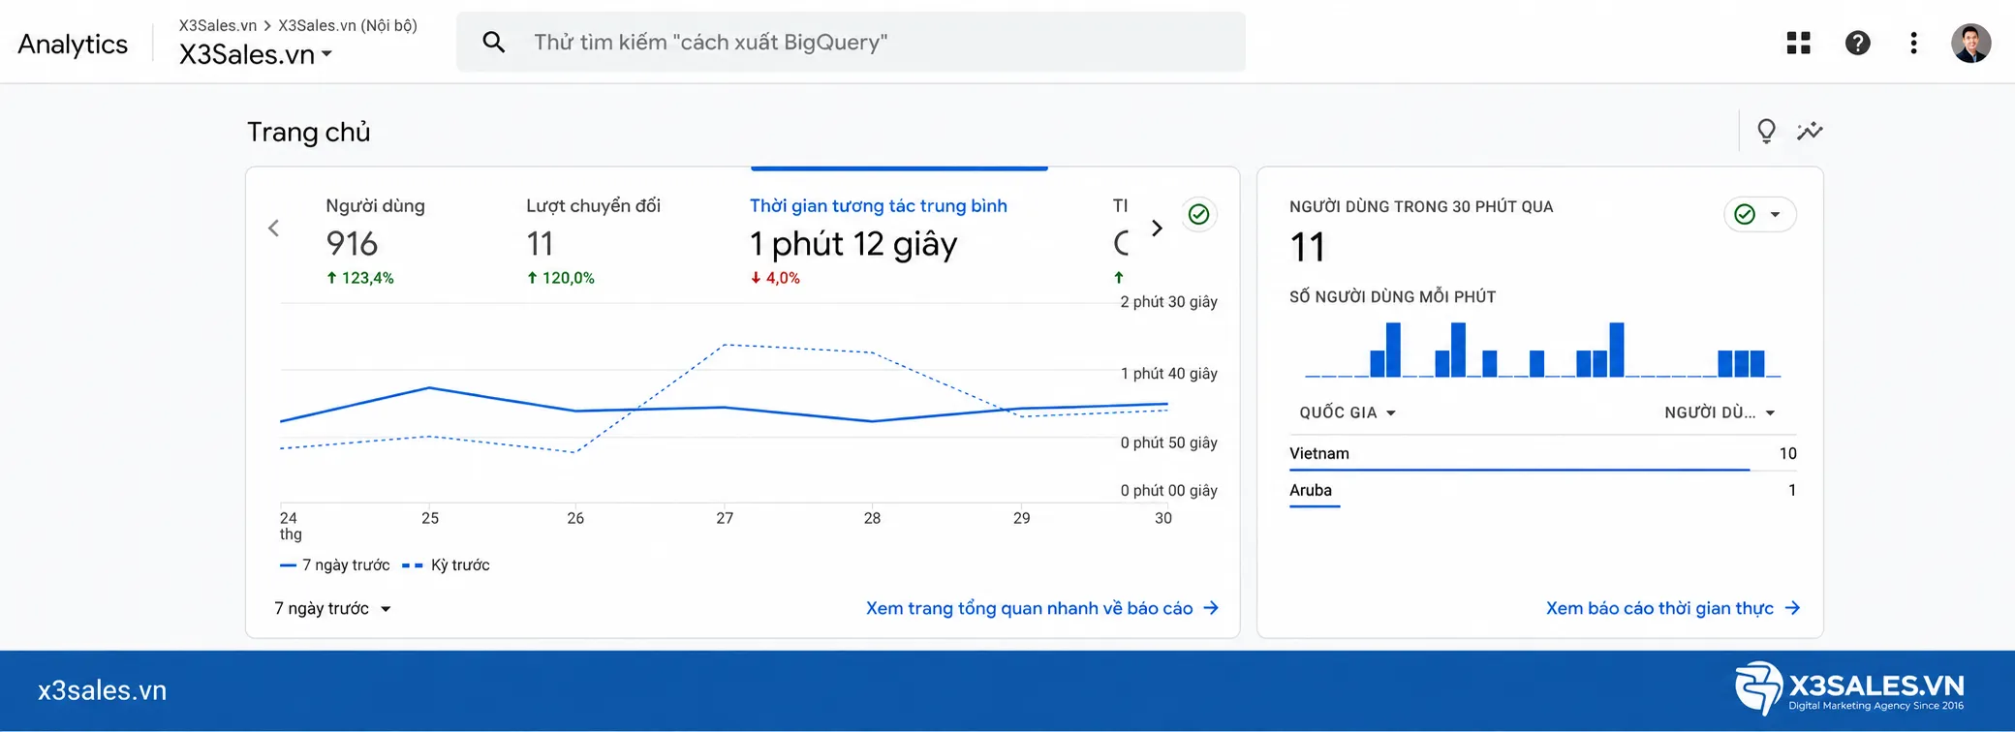The width and height of the screenshot is (2015, 732).
Task: Click the '7 ngày trước' chart legend entry
Action: coord(335,564)
